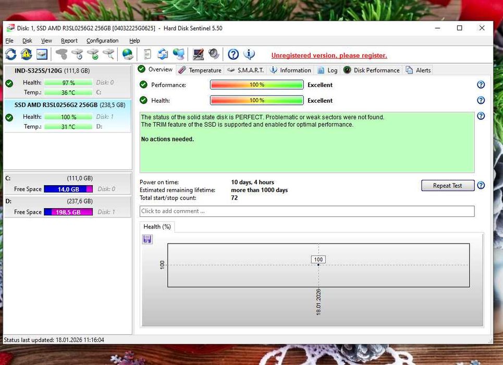Click the Refresh disk status toolbar icon
The image size is (503, 365).
pos(10,54)
